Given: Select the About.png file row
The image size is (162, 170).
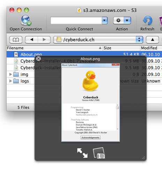Looking at the screenshot, I should [x=84, y=54].
